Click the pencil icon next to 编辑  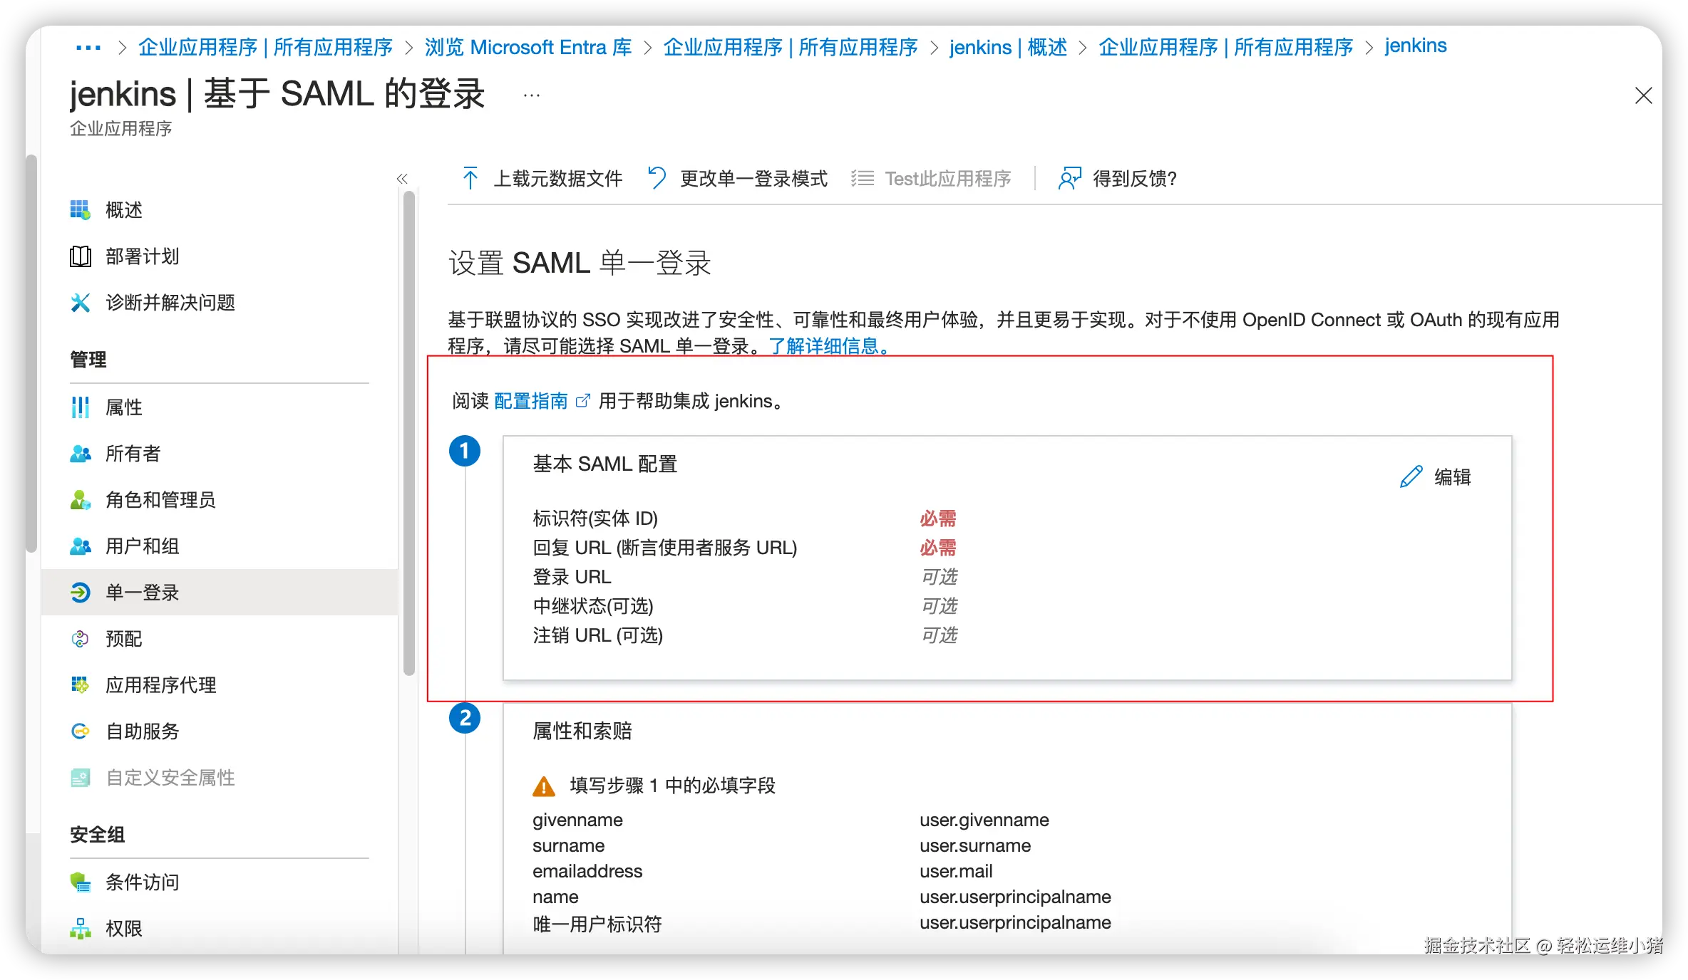point(1411,476)
